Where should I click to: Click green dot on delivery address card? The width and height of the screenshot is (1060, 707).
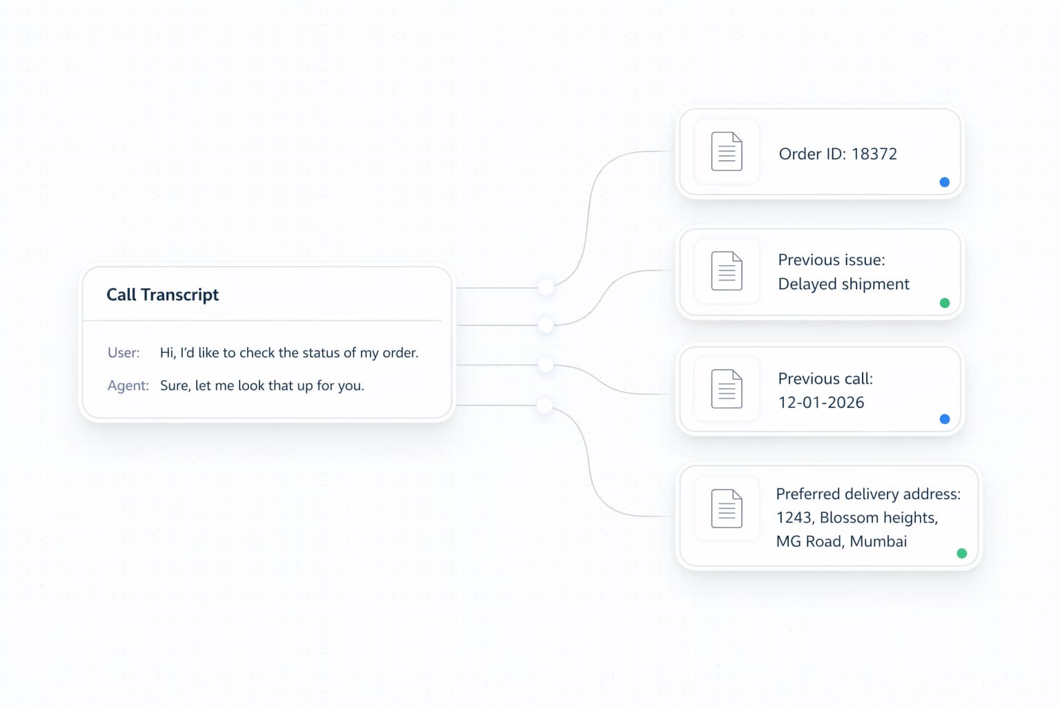[x=962, y=553]
